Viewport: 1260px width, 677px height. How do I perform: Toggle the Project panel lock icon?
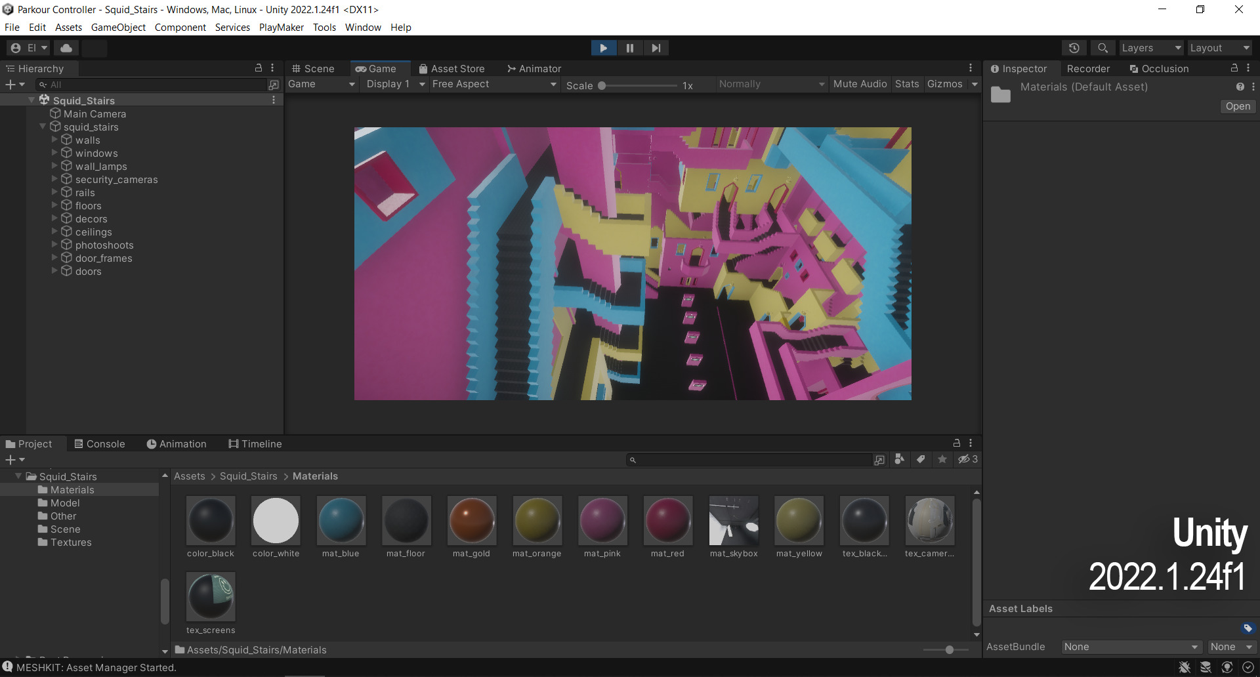point(957,443)
